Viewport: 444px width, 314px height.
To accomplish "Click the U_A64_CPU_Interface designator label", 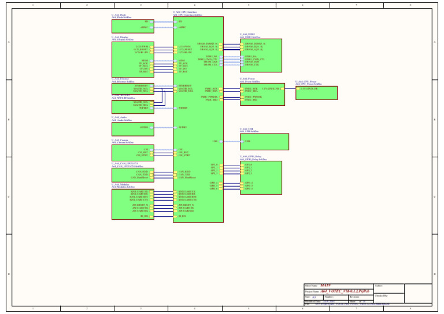I will (x=184, y=12).
